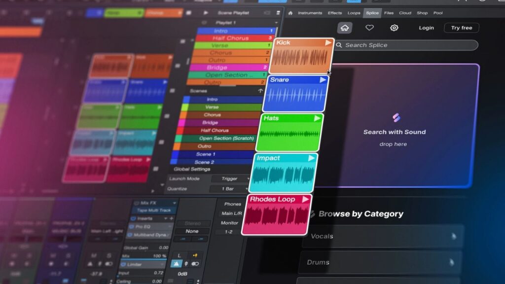Open the Quantize 1 Bar dropdown
The height and width of the screenshot is (284, 505).
[x=228, y=189]
